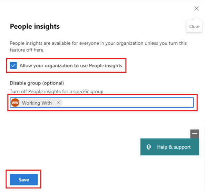The image size is (205, 192).
Task: Click the Disable group (optional) label
Action: pyautogui.click(x=37, y=83)
